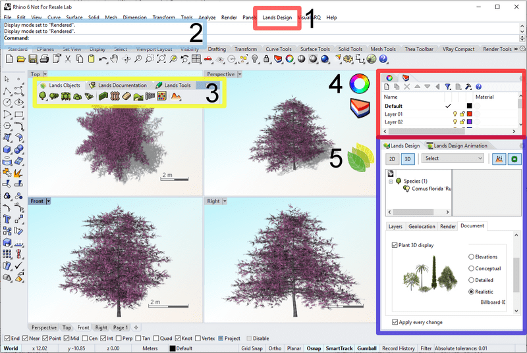The width and height of the screenshot is (527, 353).
Task: Select the Realistic display radio button
Action: (472, 291)
